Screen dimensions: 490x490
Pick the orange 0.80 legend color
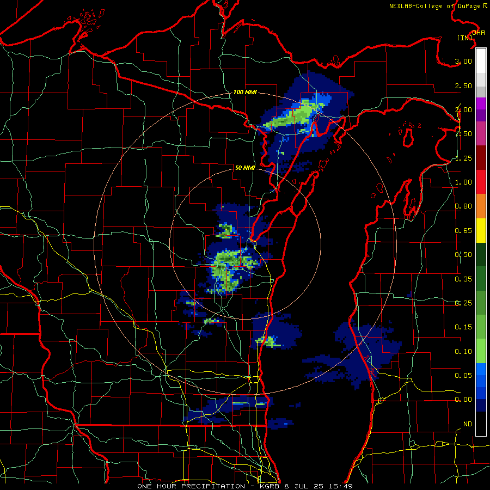pyautogui.click(x=481, y=206)
